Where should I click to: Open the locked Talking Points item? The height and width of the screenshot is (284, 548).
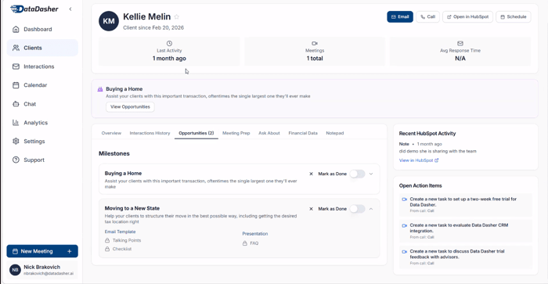123,240
